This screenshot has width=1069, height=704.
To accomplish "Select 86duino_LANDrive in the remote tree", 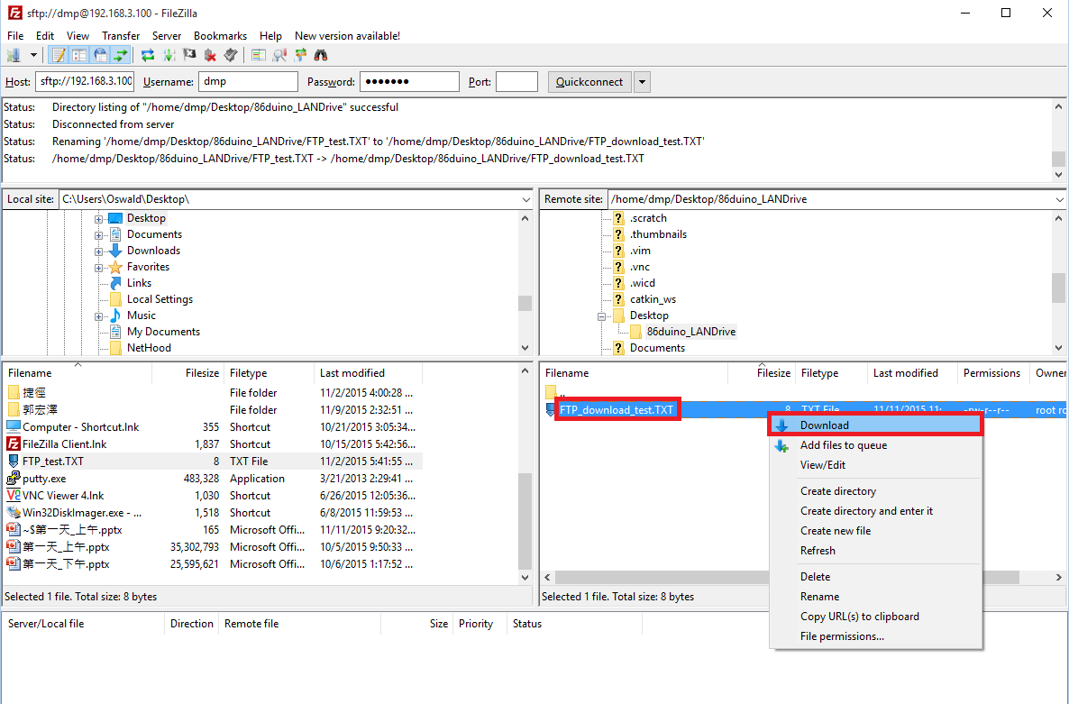I will click(x=691, y=332).
